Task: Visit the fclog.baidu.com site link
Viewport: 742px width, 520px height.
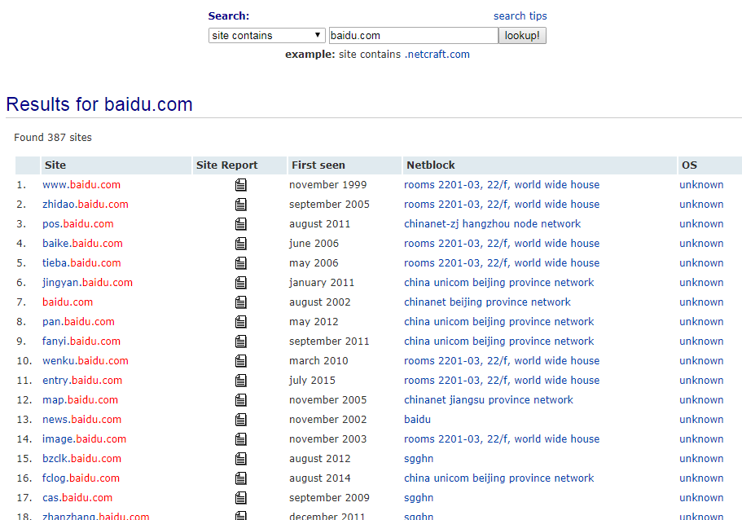Action: [81, 478]
